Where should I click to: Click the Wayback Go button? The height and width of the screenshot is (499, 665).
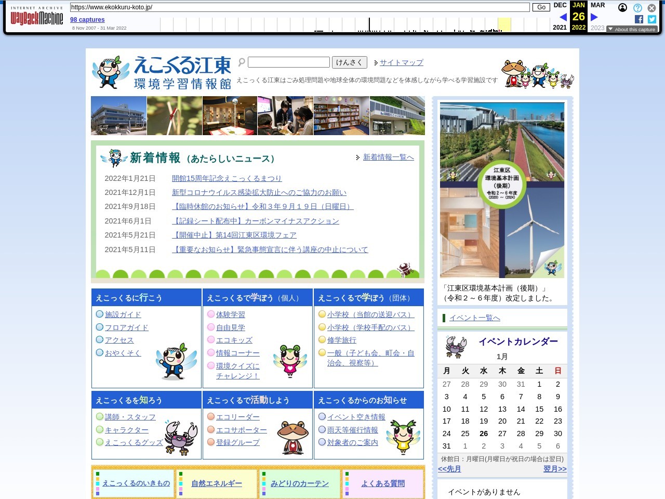click(x=541, y=7)
